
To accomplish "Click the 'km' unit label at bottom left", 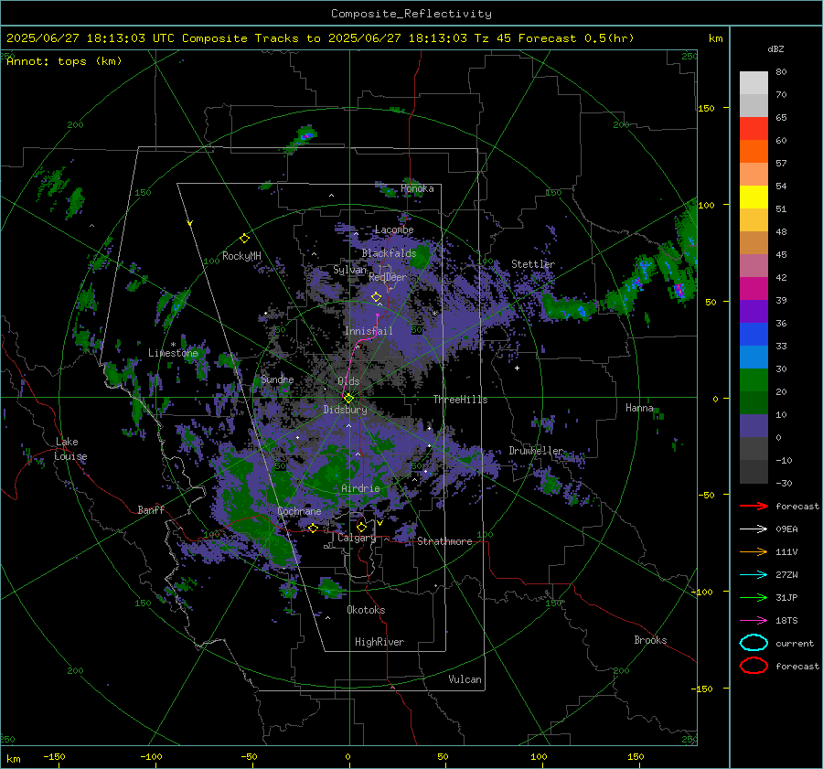I will pos(13,759).
